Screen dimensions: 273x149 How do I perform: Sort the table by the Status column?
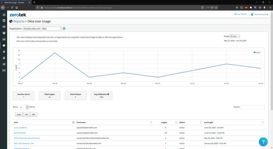tap(191, 122)
